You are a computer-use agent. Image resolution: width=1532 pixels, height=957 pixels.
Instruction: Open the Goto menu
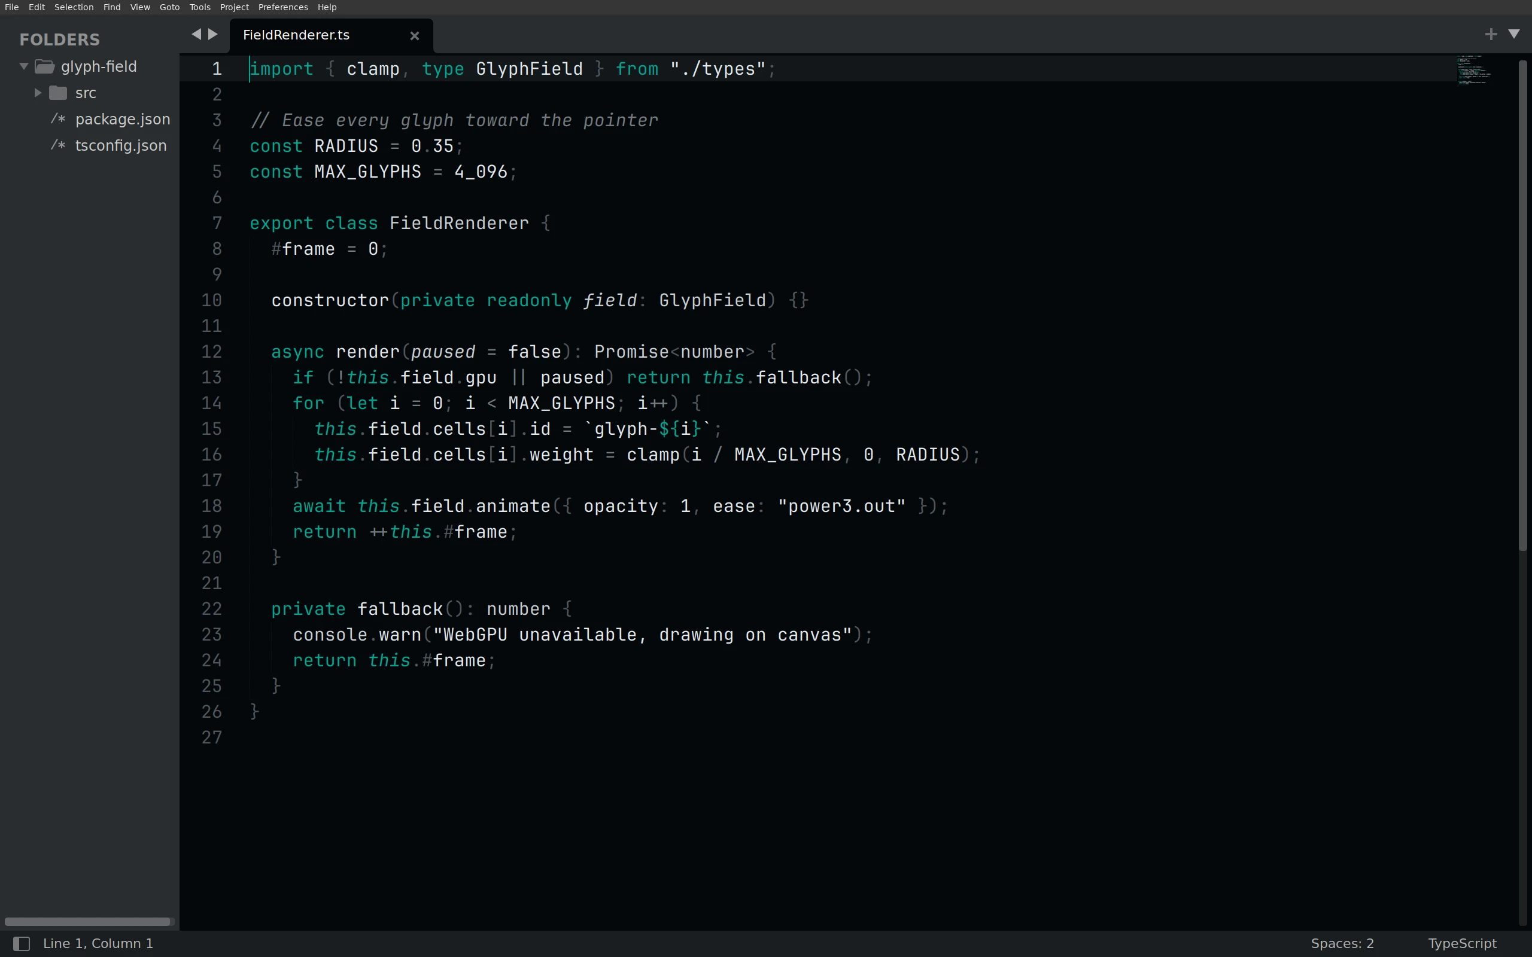click(170, 7)
